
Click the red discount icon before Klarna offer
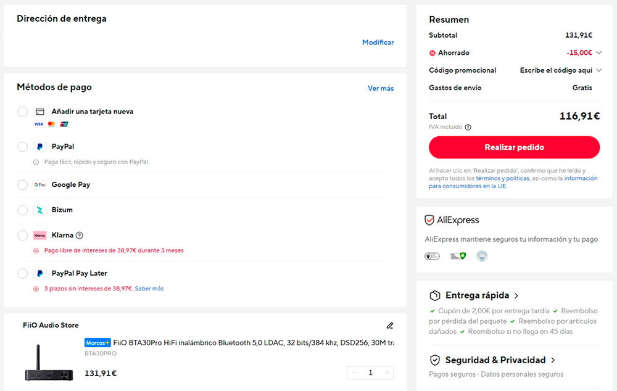[x=36, y=250]
